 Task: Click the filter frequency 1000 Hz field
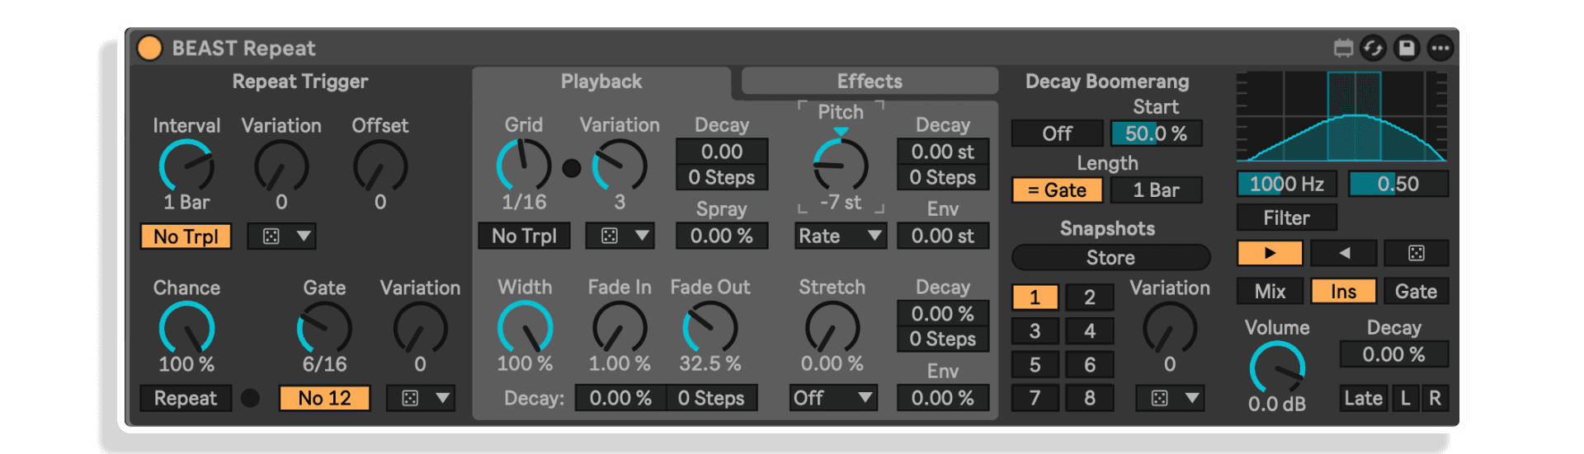point(1287,184)
